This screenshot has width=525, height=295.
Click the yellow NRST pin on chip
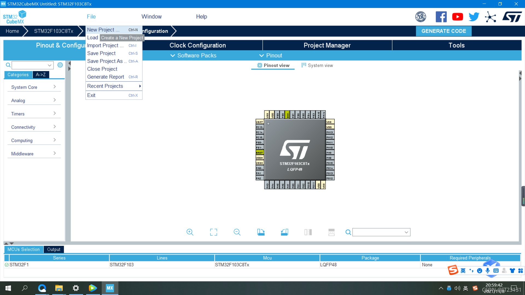[259, 153]
